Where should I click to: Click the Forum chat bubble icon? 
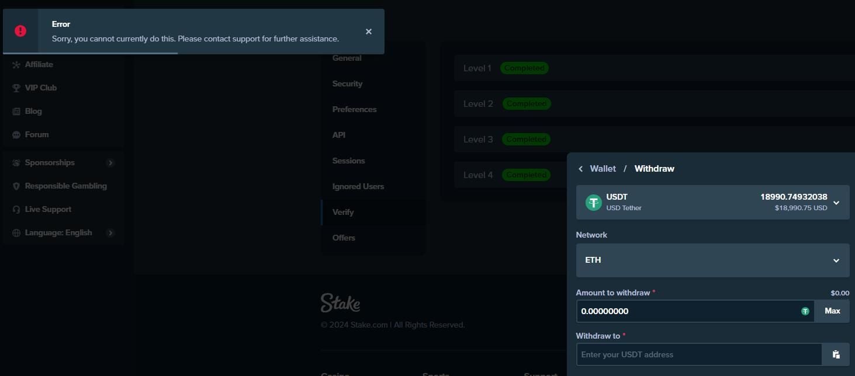16,134
